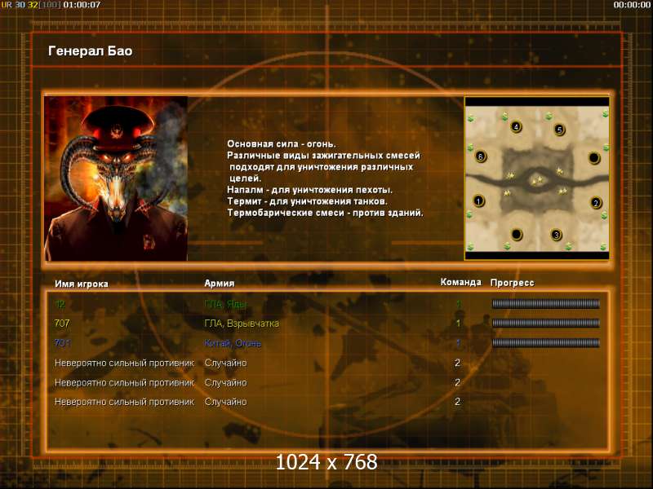The height and width of the screenshot is (489, 653).
Task: Click the "Армия" column header
Action: 220,284
